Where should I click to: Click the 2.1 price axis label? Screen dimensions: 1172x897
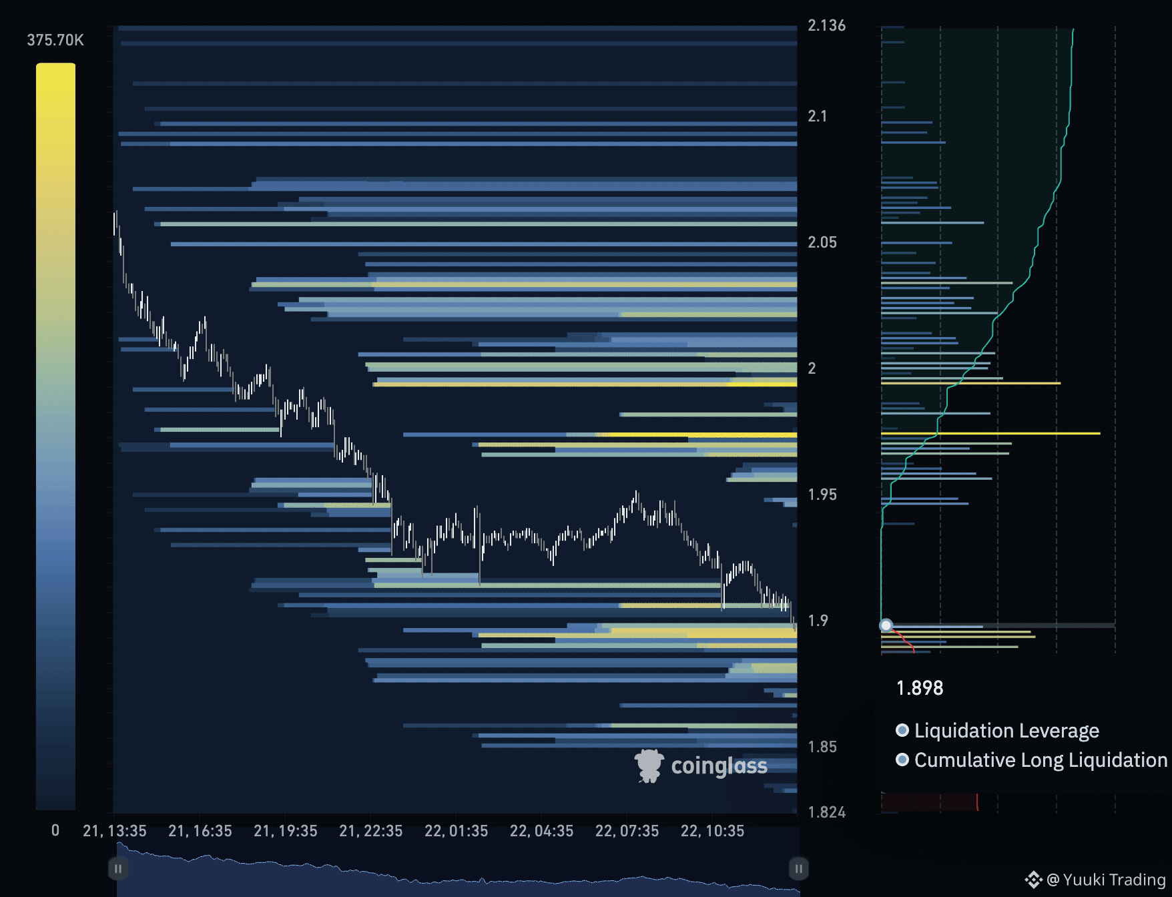pos(818,116)
